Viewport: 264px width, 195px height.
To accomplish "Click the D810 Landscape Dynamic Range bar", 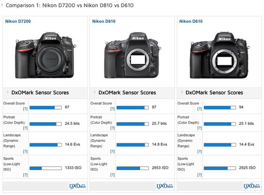I will [133, 145].
